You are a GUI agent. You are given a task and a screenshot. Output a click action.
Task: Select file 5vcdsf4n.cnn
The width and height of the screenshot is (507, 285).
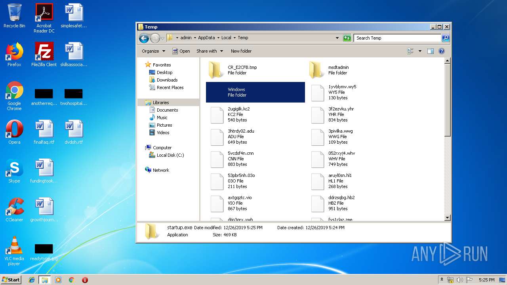click(255, 159)
